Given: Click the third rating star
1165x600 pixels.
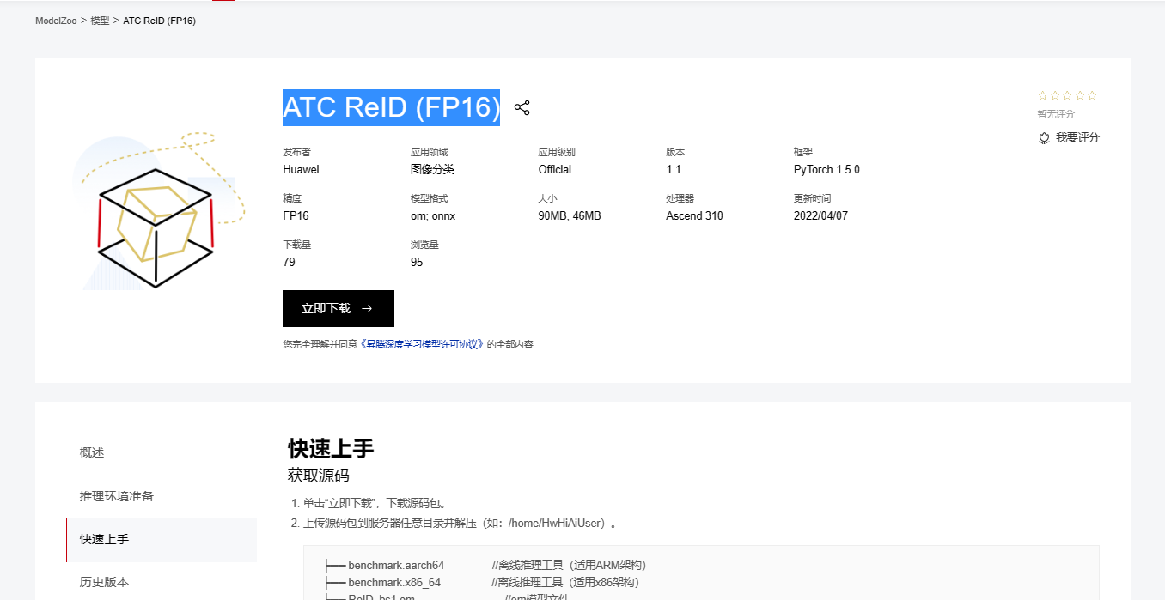Looking at the screenshot, I should tap(1068, 95).
